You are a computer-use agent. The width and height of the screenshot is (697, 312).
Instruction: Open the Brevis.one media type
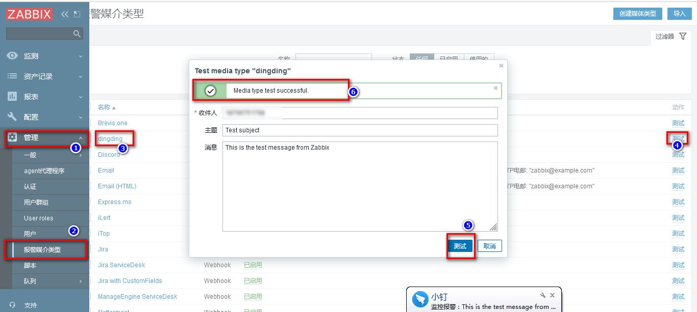(x=113, y=123)
